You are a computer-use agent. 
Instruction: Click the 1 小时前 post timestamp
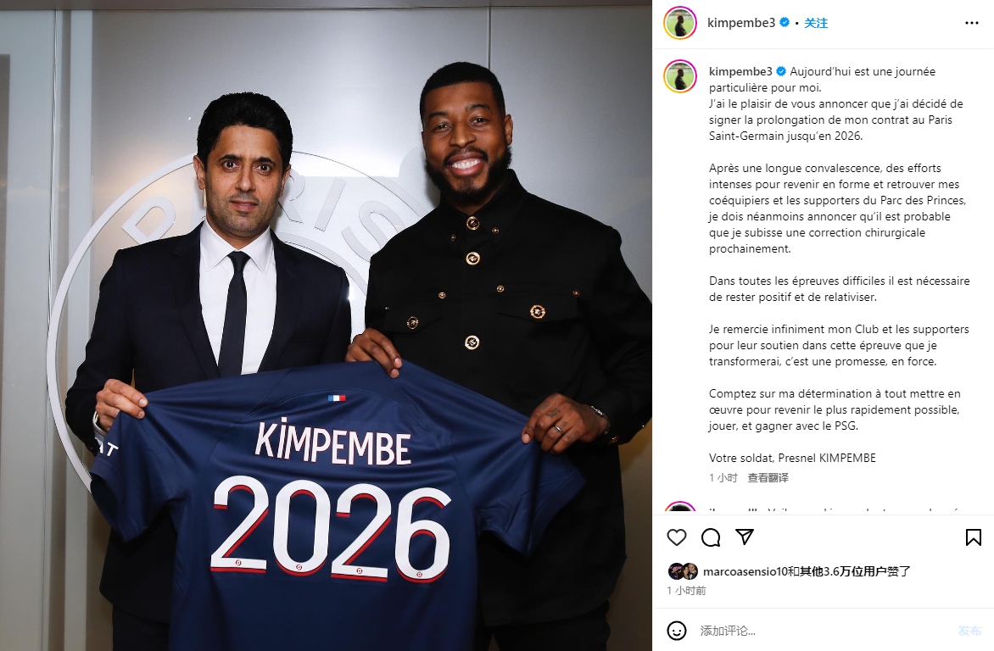(686, 590)
